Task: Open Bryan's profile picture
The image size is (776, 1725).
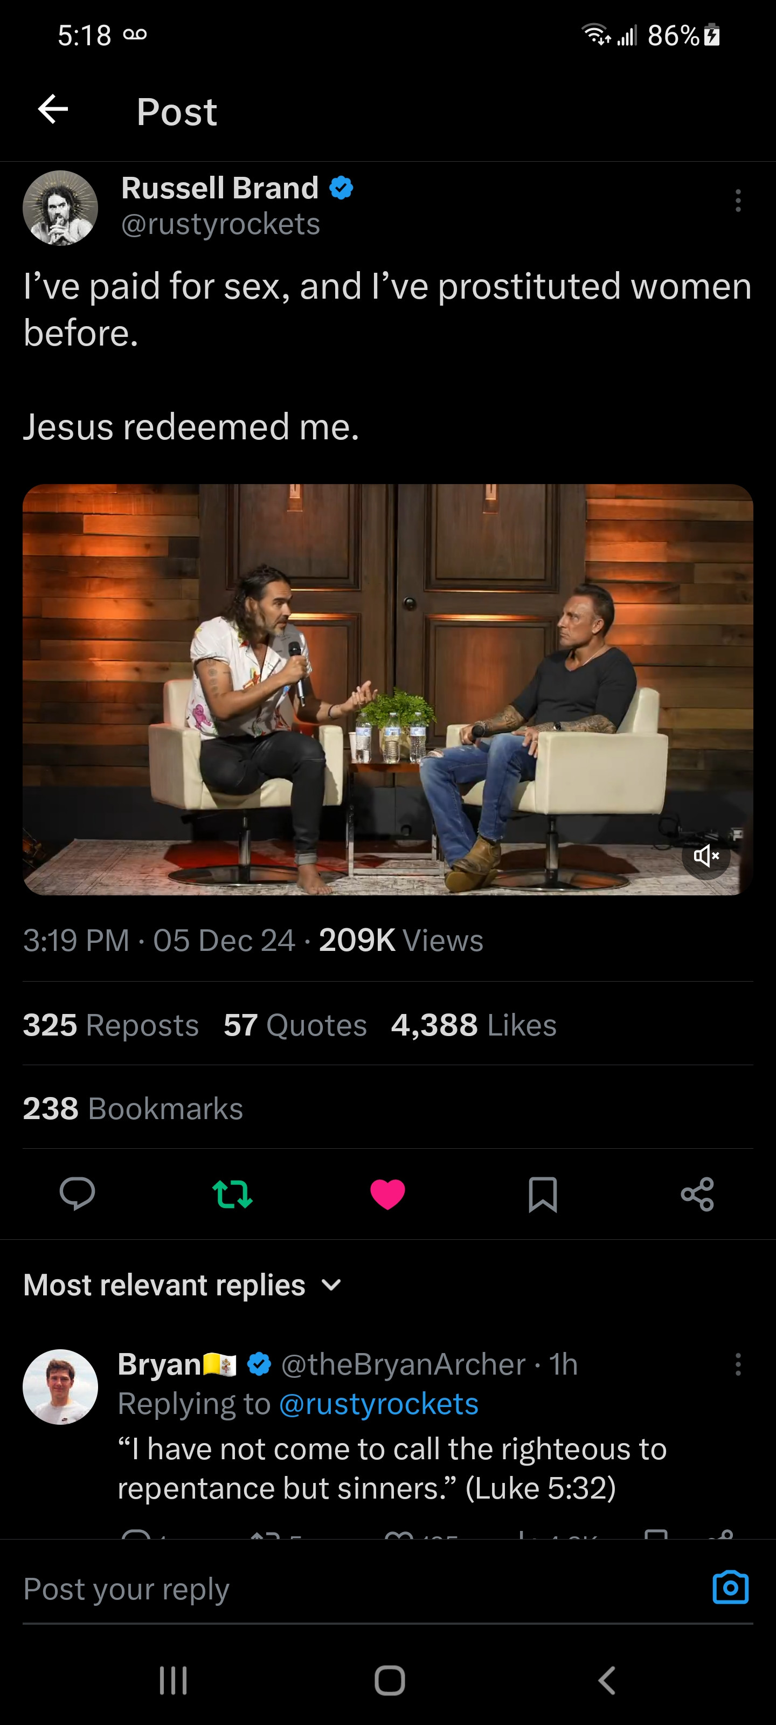Action: (x=60, y=1386)
